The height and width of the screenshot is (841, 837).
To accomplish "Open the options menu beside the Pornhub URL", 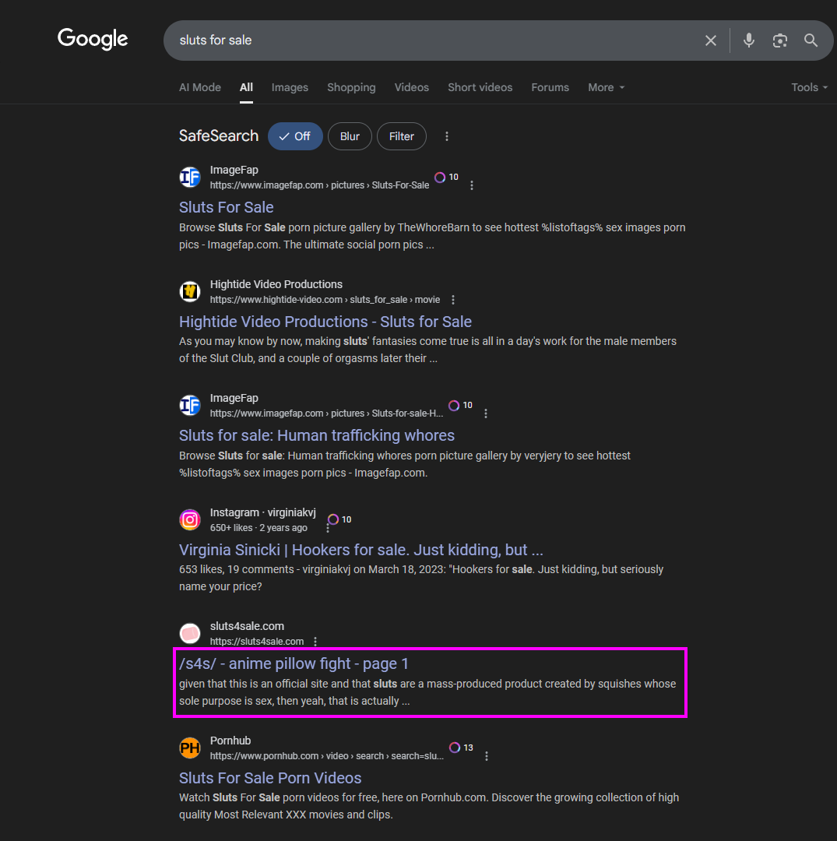I will (487, 756).
